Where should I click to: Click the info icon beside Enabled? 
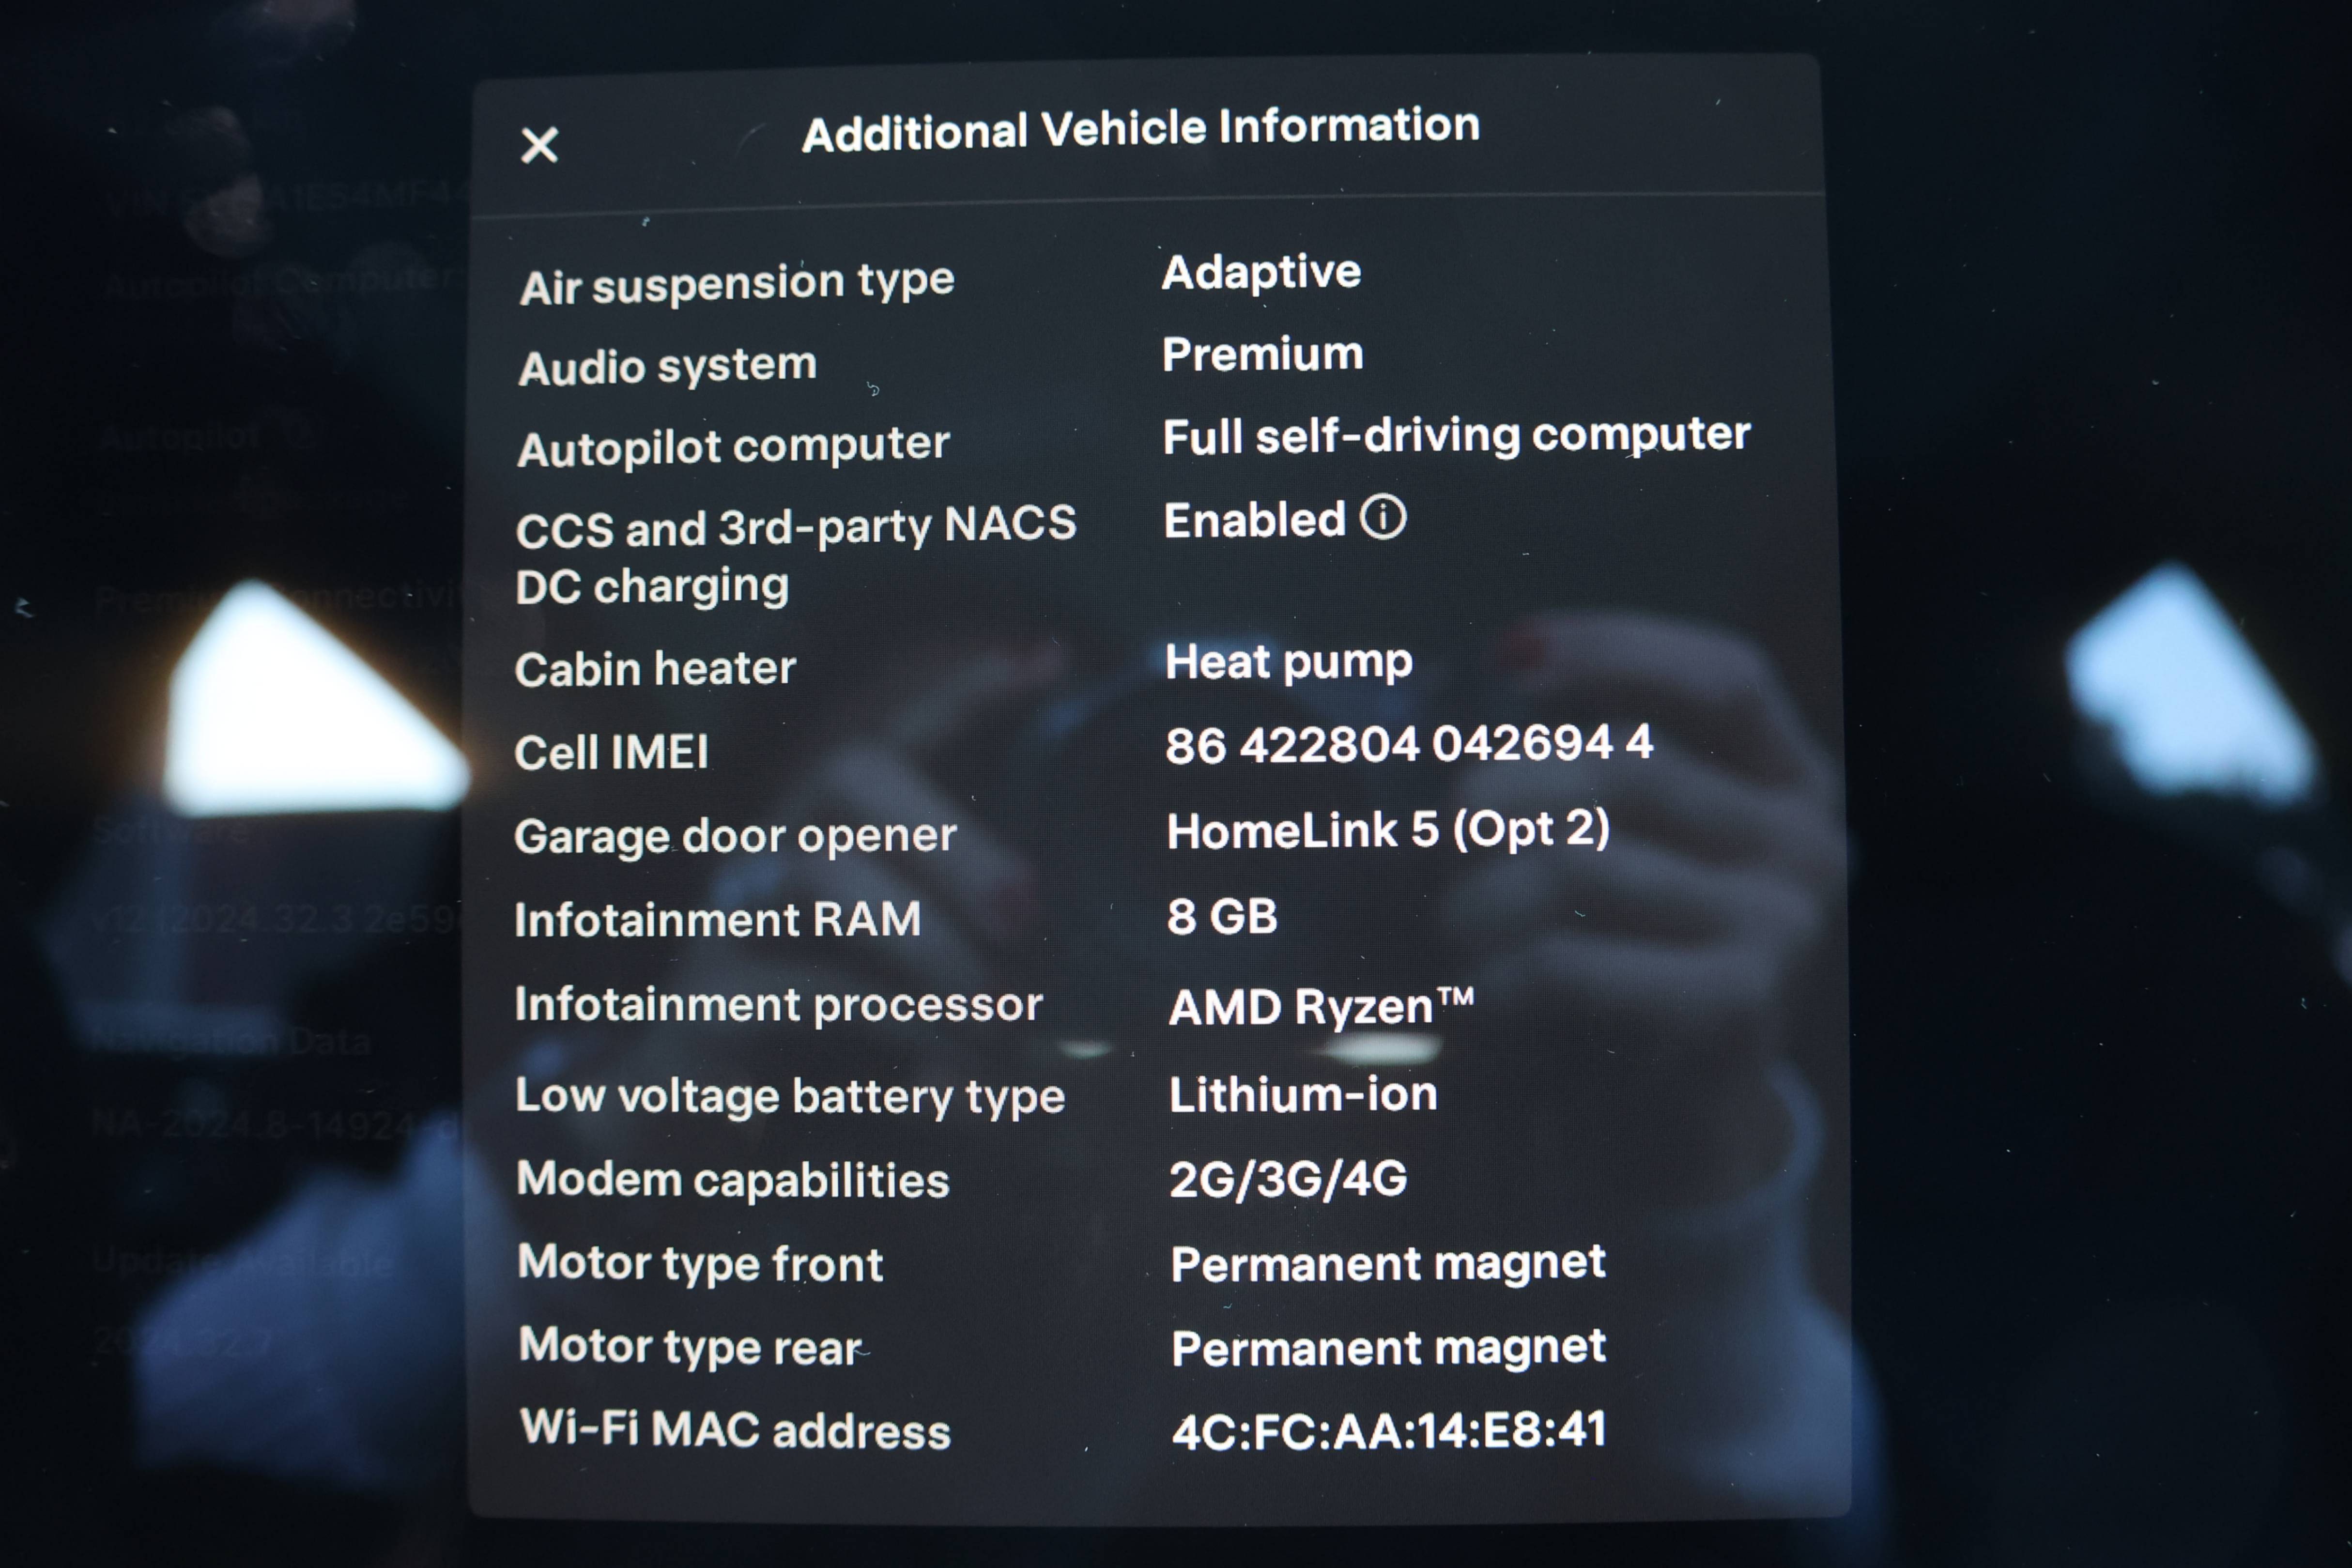click(x=1383, y=517)
